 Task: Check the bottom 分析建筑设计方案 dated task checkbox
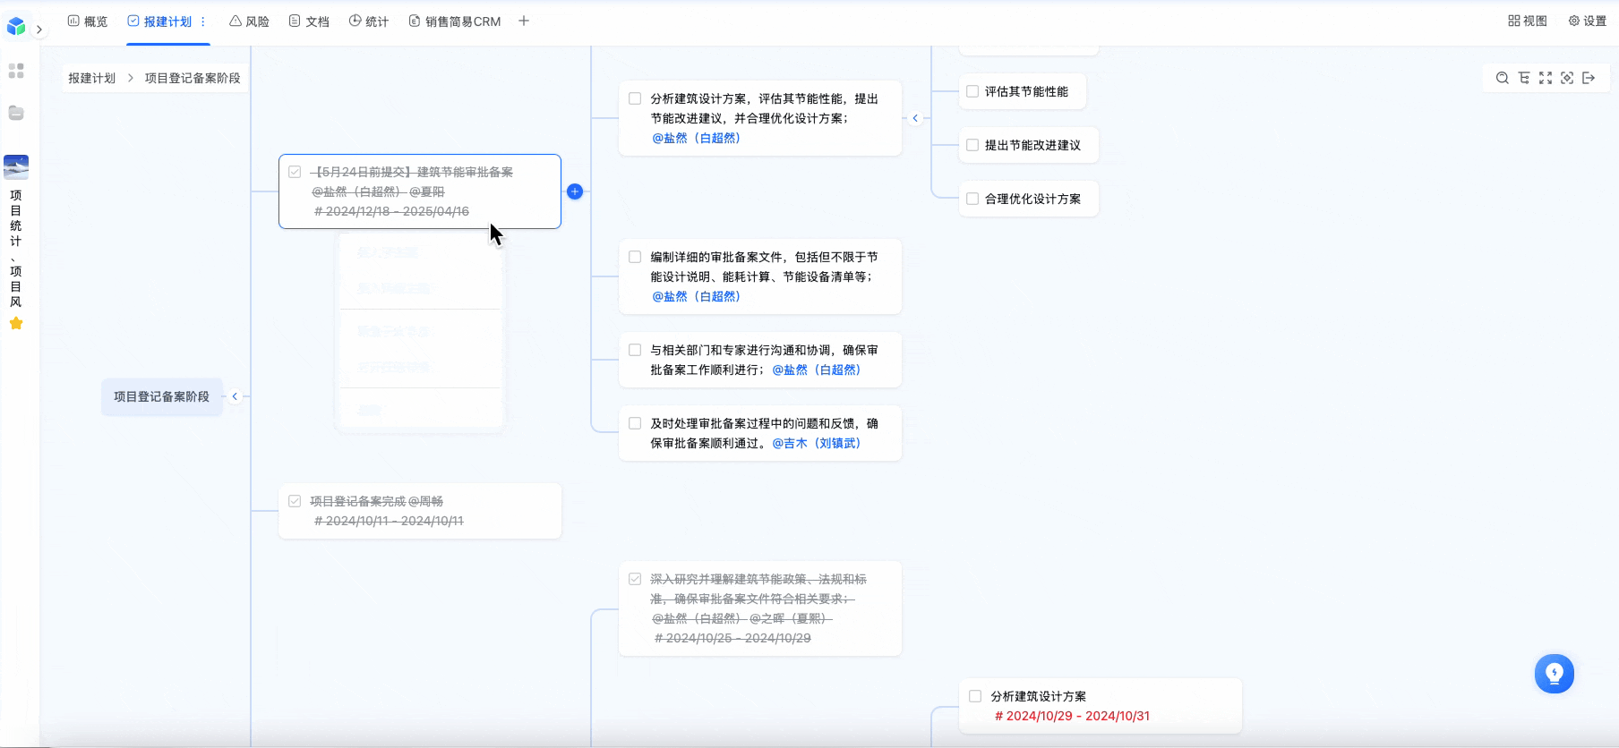(x=975, y=696)
